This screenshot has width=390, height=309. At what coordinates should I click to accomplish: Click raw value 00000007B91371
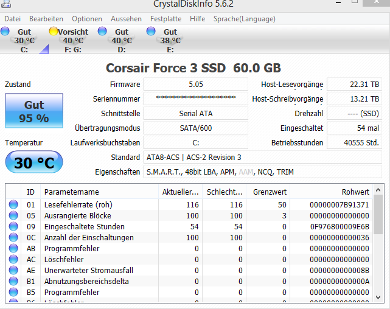(x=340, y=204)
